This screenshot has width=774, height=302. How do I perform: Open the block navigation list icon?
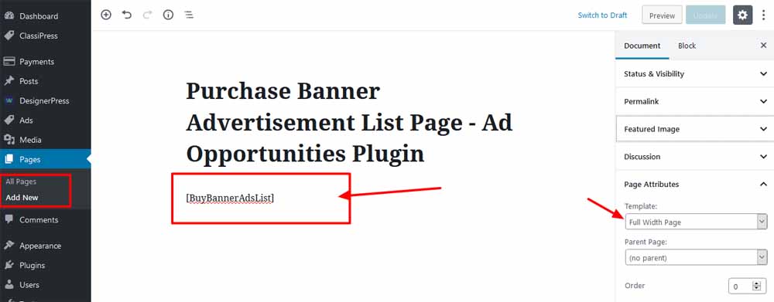pos(189,15)
